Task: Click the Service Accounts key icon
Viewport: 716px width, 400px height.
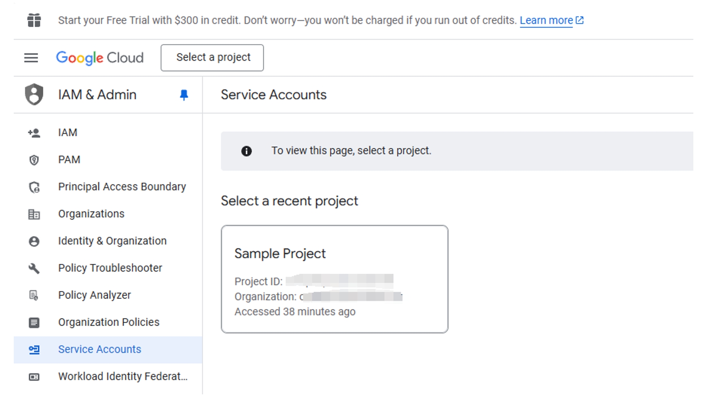Action: click(x=34, y=350)
